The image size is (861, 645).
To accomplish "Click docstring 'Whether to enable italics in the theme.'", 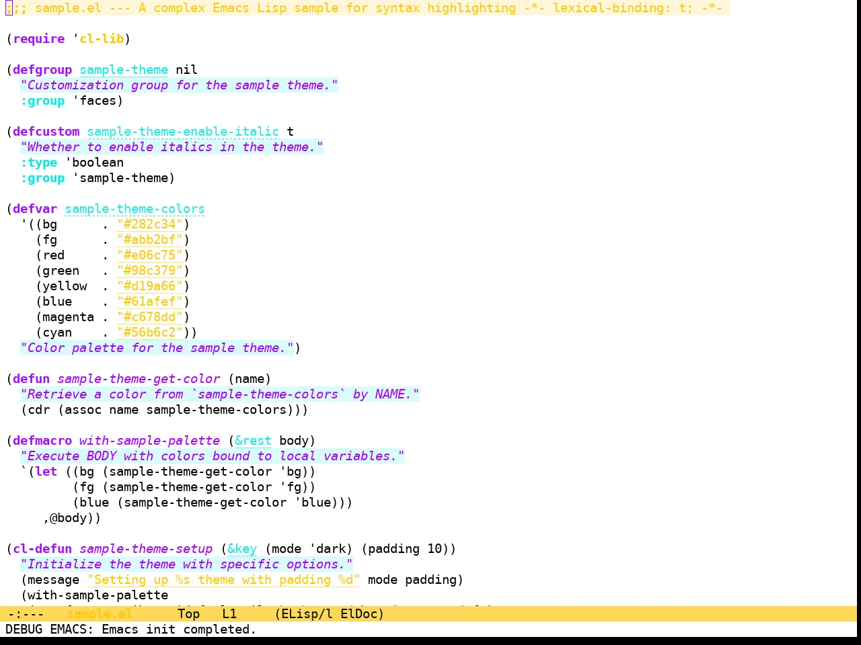I will click(172, 147).
